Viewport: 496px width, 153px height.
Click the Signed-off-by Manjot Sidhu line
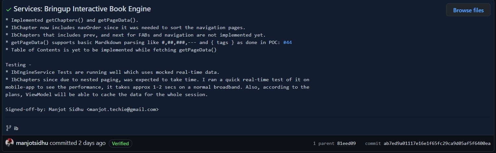click(x=82, y=109)
